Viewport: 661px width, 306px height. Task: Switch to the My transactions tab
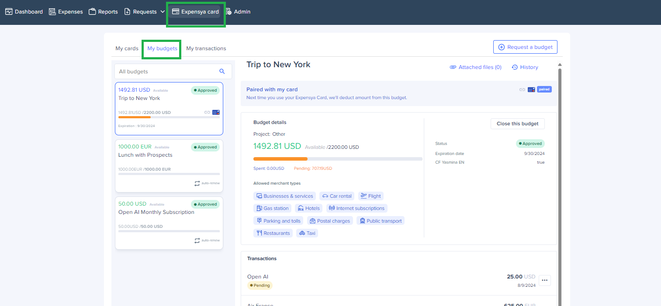(206, 48)
